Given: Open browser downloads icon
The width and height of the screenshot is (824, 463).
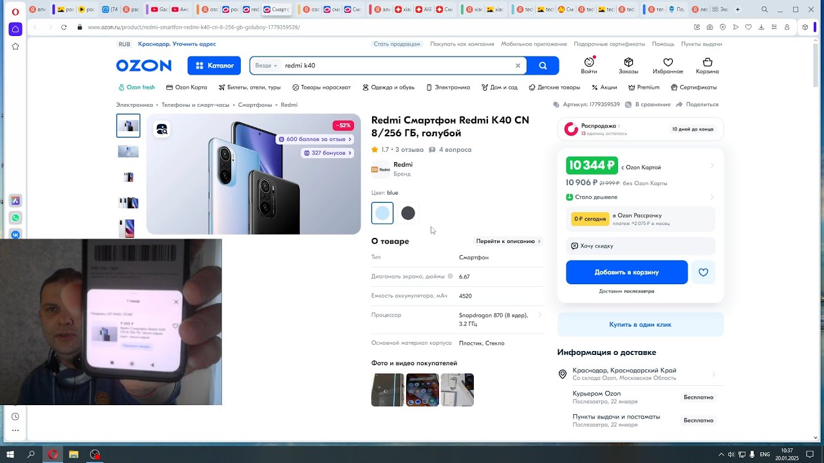Looking at the screenshot, I should [x=761, y=27].
